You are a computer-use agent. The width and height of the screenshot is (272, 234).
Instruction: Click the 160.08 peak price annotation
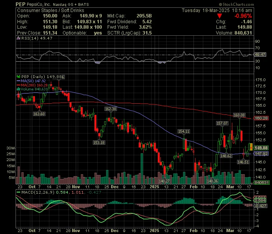[x=239, y=115]
